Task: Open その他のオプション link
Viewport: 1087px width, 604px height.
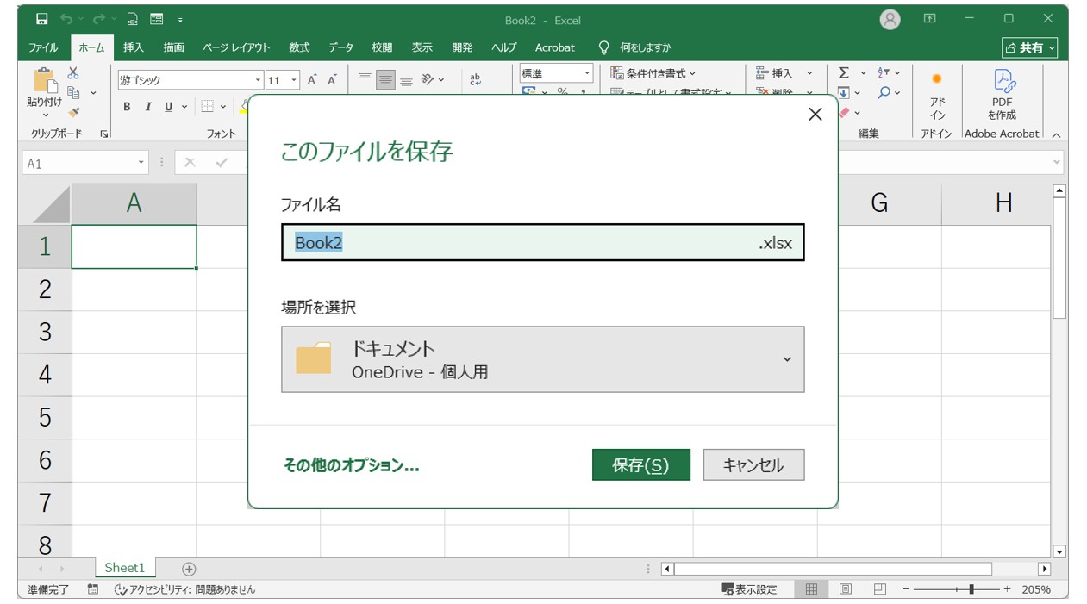Action: click(x=351, y=465)
